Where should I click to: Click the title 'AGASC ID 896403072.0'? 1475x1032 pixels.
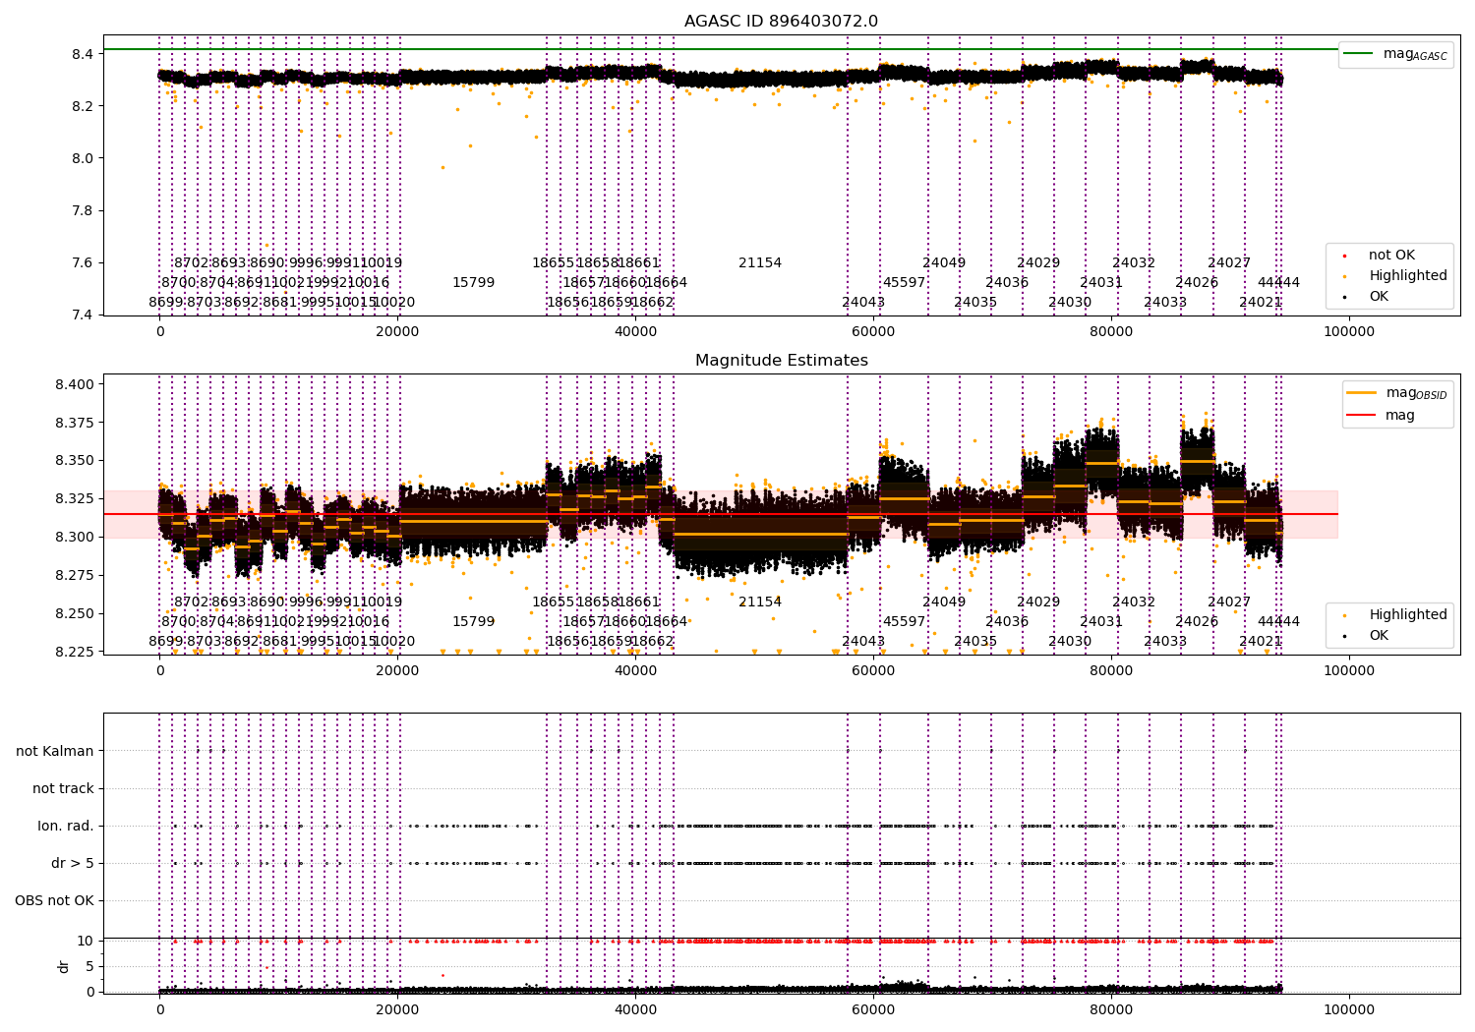[781, 22]
